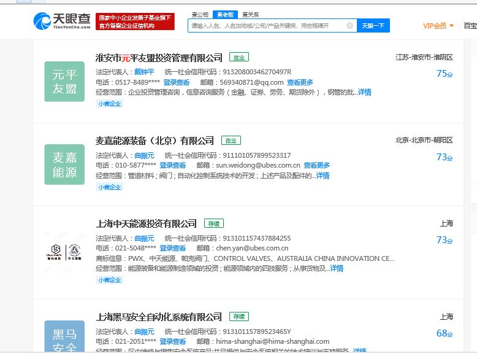
Task: Open the VIP会员 menu label
Action: 435,26
